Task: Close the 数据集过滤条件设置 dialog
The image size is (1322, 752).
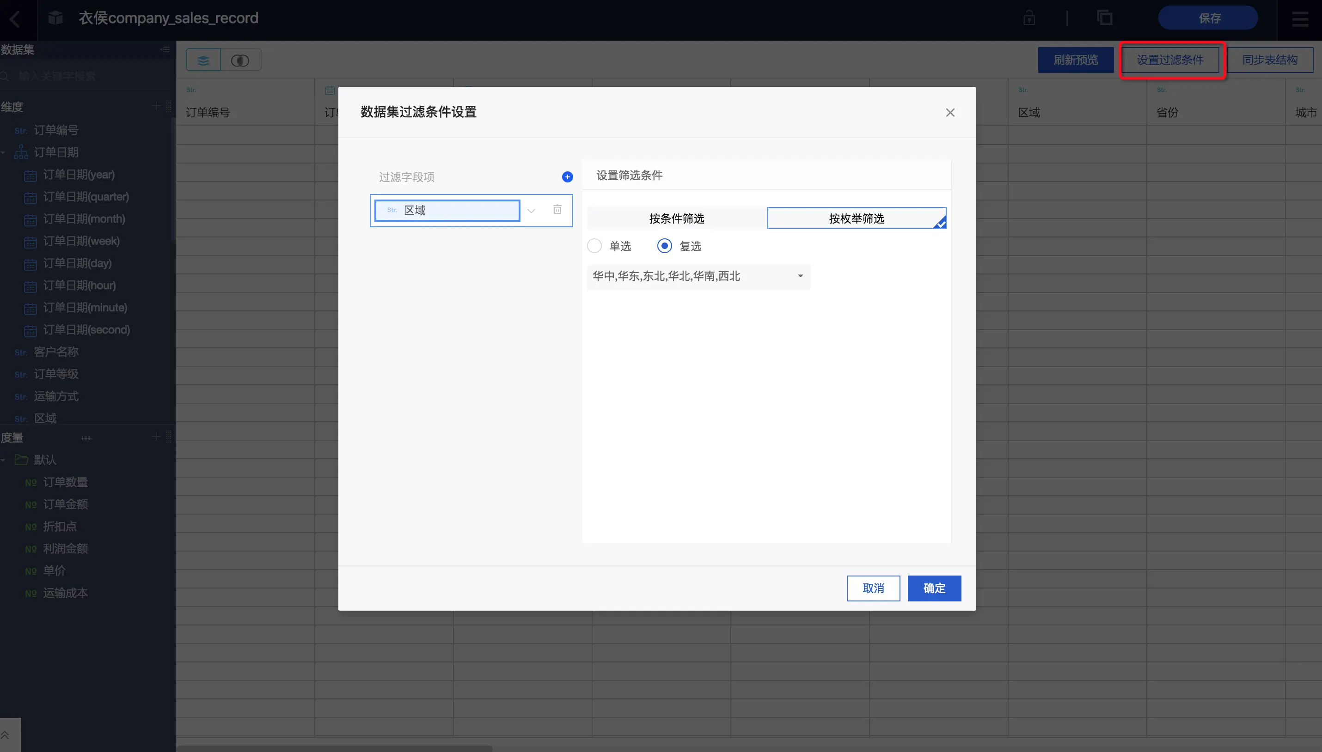Action: (950, 113)
